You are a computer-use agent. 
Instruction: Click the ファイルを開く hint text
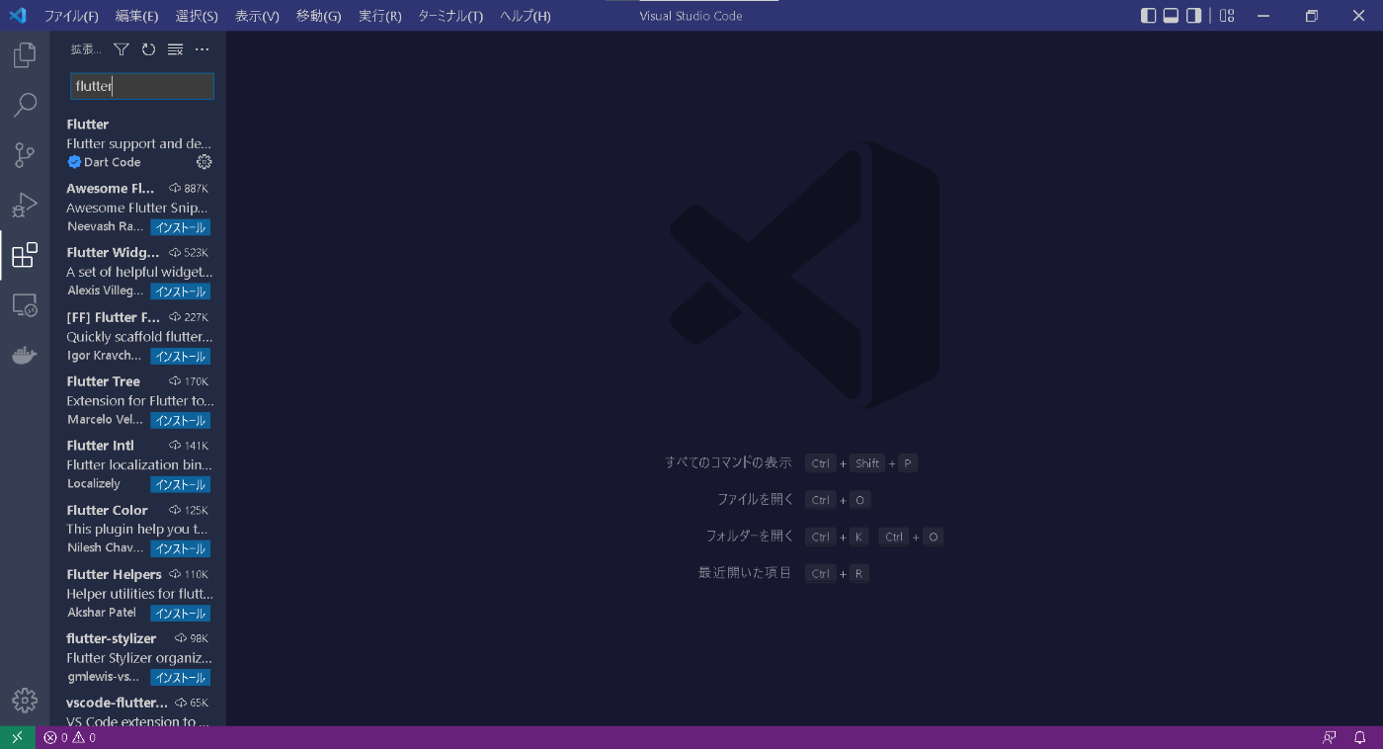(756, 499)
